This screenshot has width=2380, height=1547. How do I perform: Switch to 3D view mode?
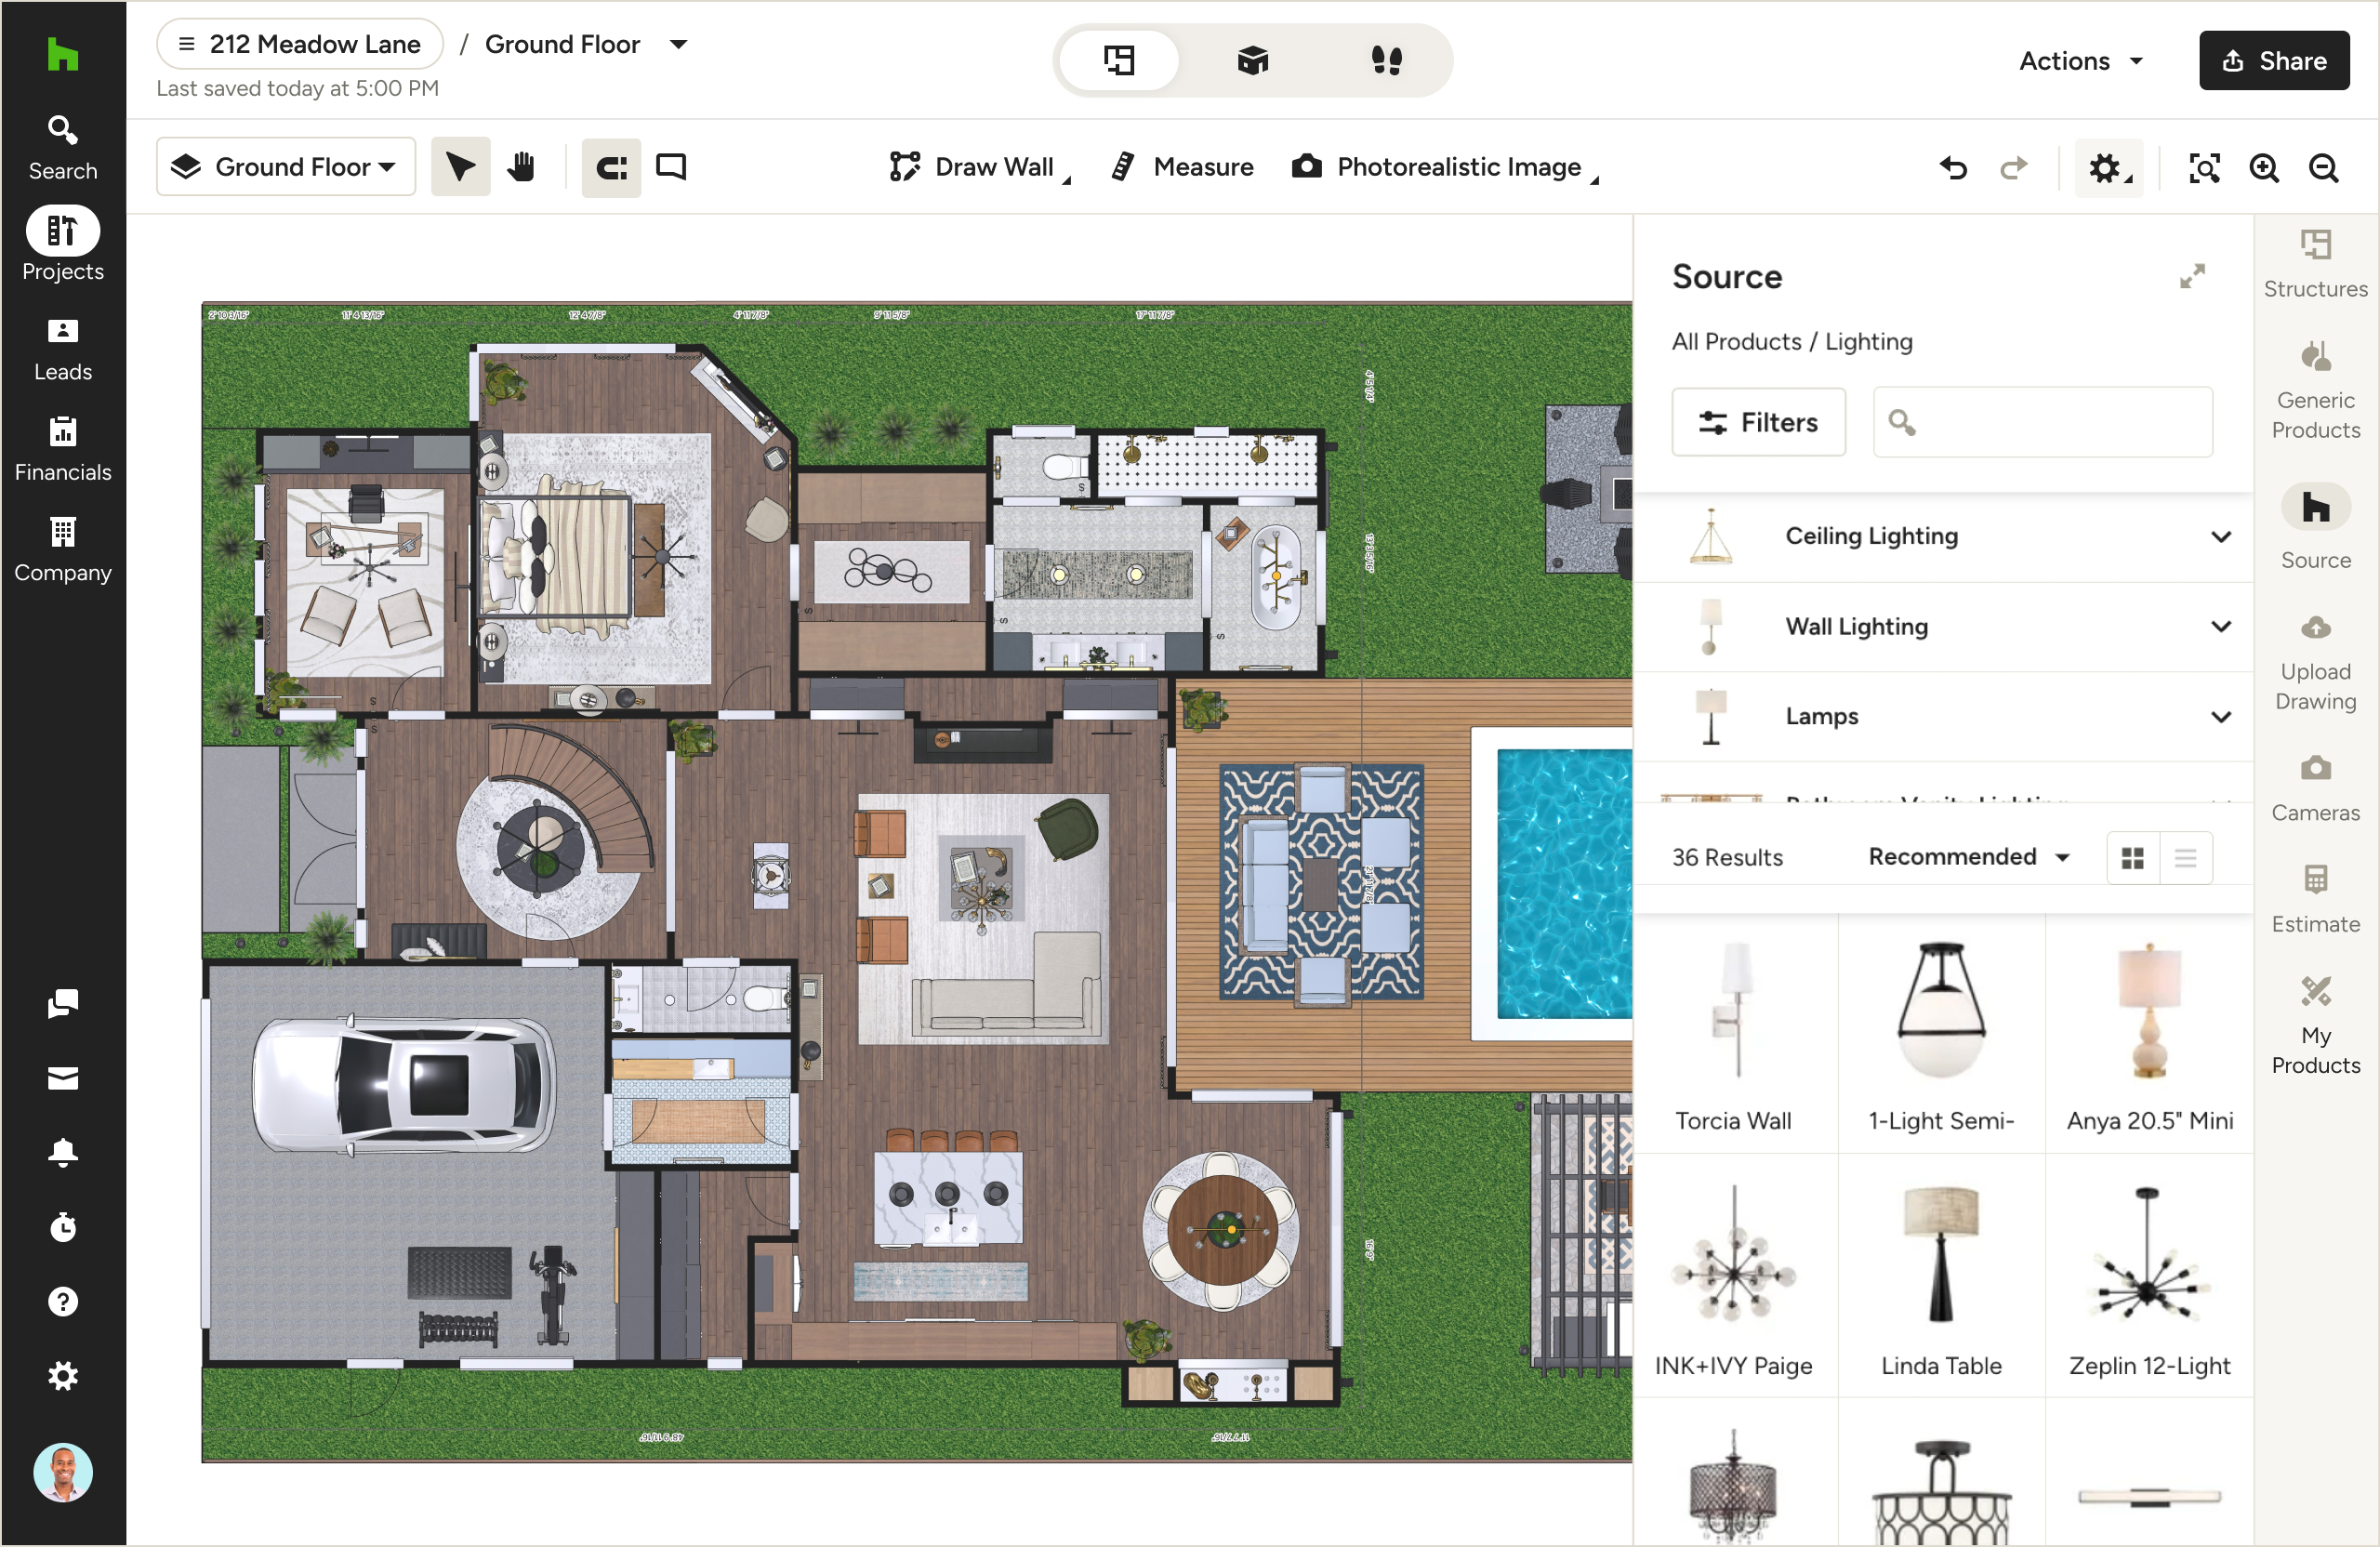click(x=1253, y=60)
